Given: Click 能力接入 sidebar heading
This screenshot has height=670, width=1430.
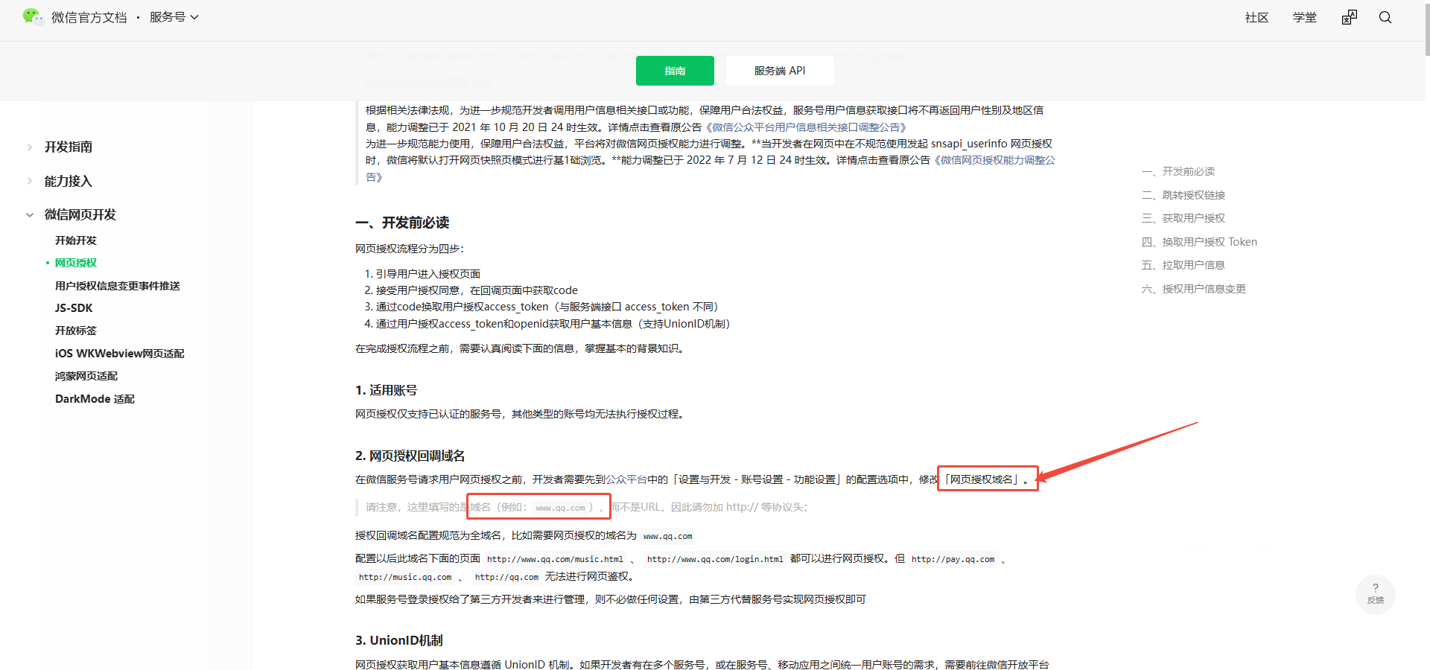Looking at the screenshot, I should pyautogui.click(x=69, y=181).
